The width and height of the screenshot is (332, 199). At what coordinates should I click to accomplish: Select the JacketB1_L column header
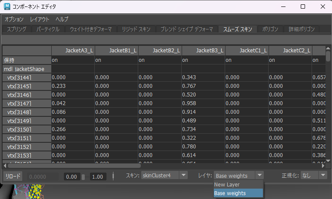[x=116, y=51]
